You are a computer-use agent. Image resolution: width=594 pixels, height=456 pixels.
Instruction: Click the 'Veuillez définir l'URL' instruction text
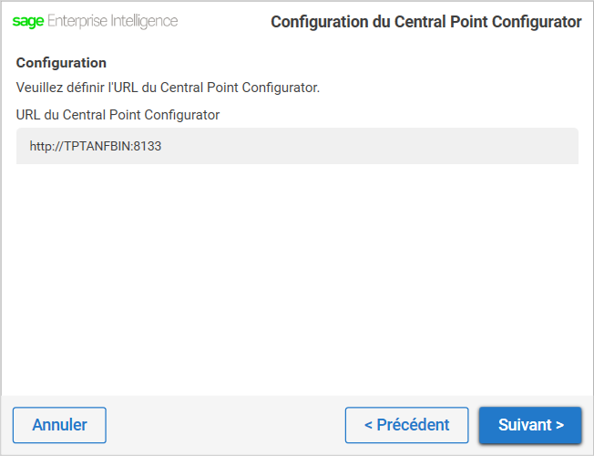click(x=168, y=88)
